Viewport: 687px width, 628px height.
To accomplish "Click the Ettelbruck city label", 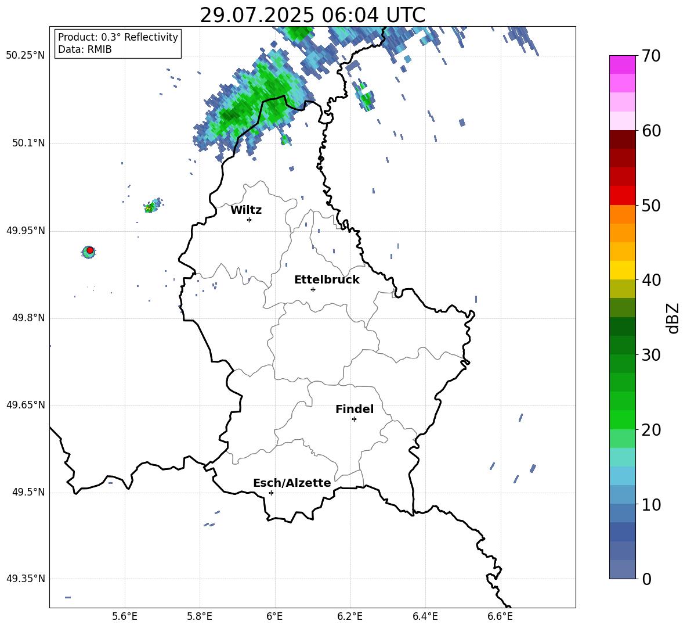I will point(327,280).
